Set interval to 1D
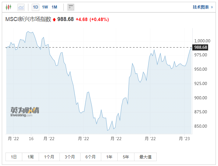 35,7
